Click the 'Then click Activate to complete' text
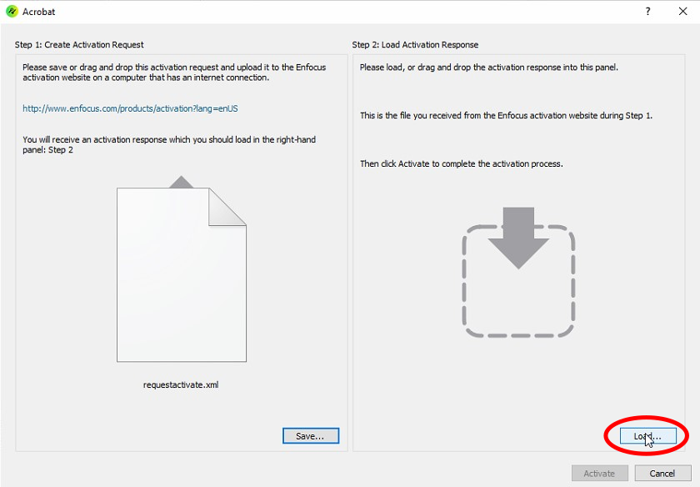 (461, 163)
